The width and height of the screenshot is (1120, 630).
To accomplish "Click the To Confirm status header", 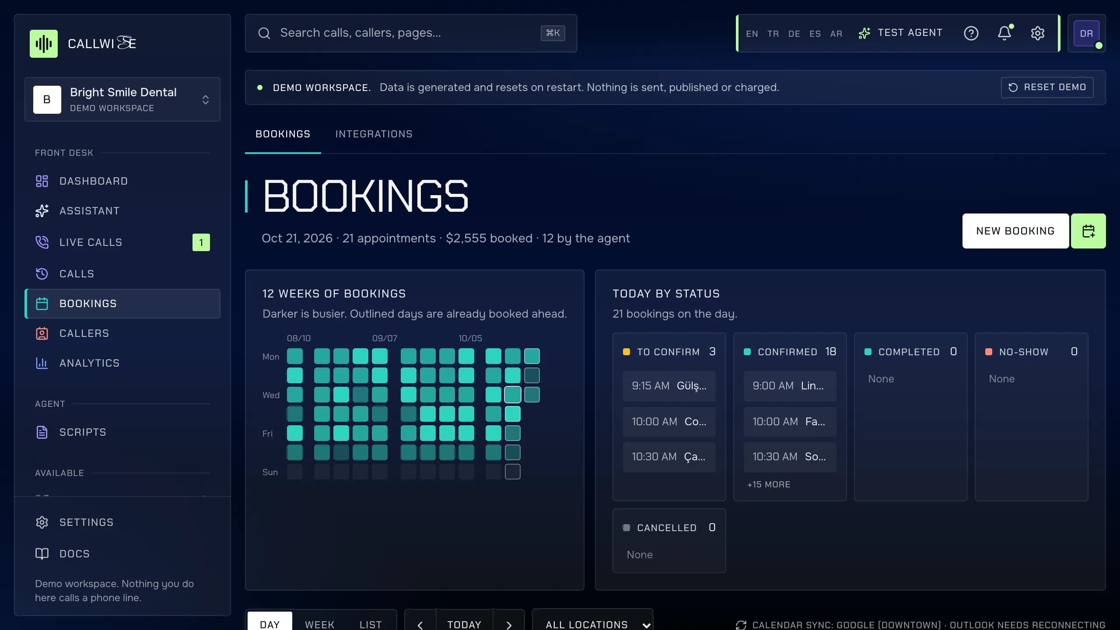I will [669, 352].
